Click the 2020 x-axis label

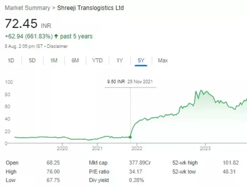62,148
